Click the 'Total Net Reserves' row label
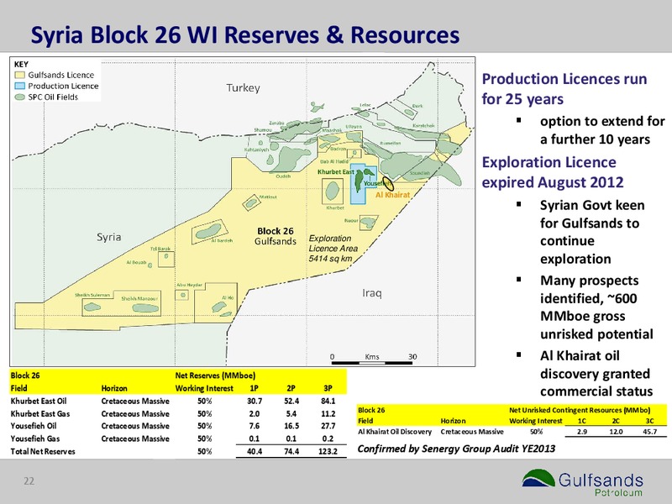Viewport: 672px width, 504px height. [43, 451]
